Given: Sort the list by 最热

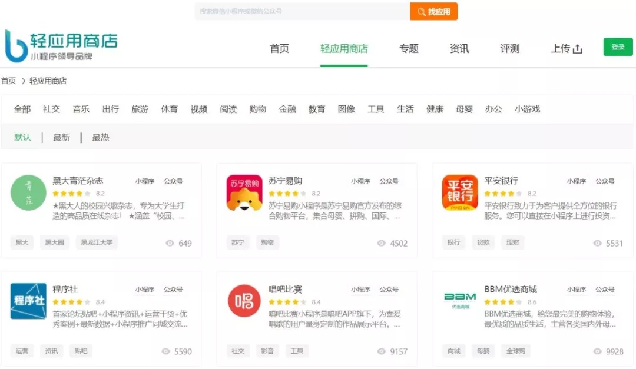Looking at the screenshot, I should click(x=101, y=138).
